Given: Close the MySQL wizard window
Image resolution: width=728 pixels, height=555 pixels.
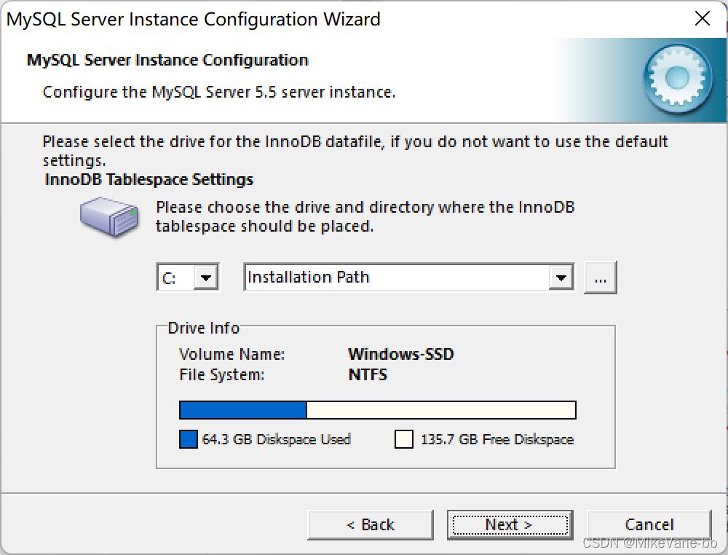Looking at the screenshot, I should click(703, 19).
